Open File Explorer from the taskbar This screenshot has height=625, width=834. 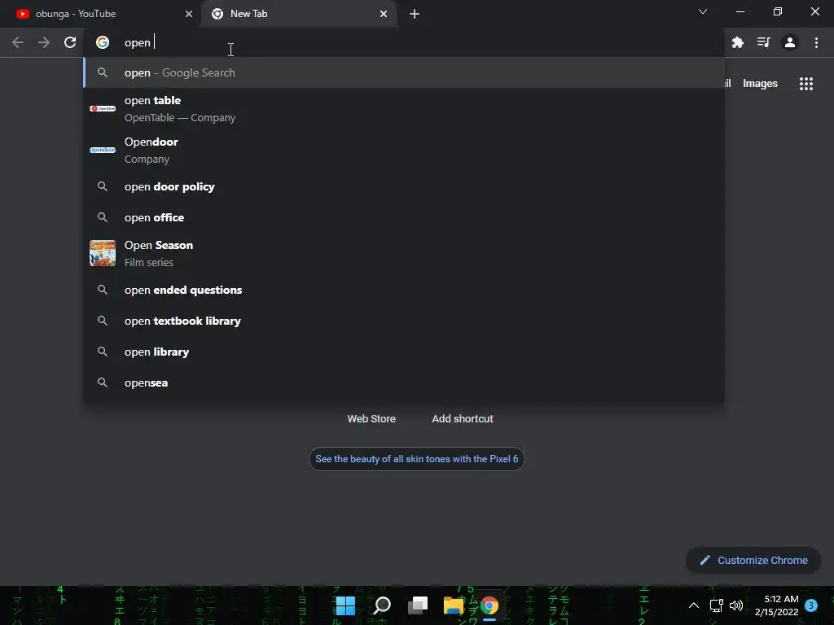coord(454,605)
